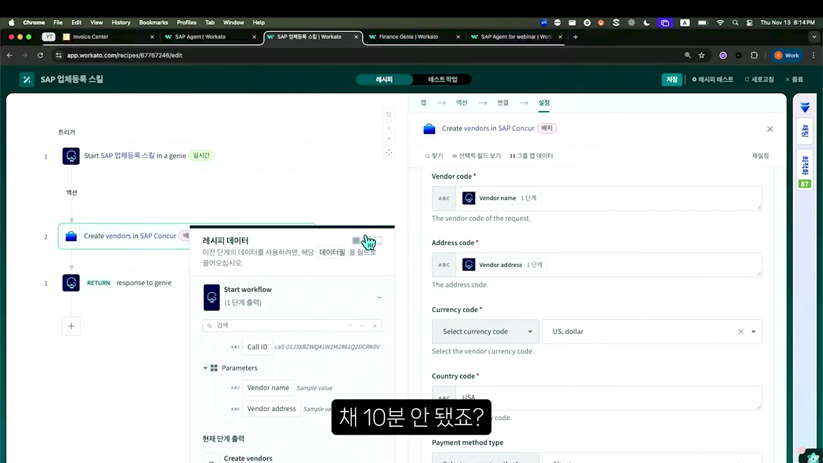823x463 pixels.
Task: Click the Start workflow genie icon in recipe data
Action: [x=211, y=297]
